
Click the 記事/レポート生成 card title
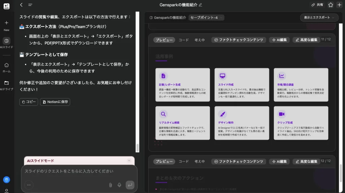[x=170, y=85]
